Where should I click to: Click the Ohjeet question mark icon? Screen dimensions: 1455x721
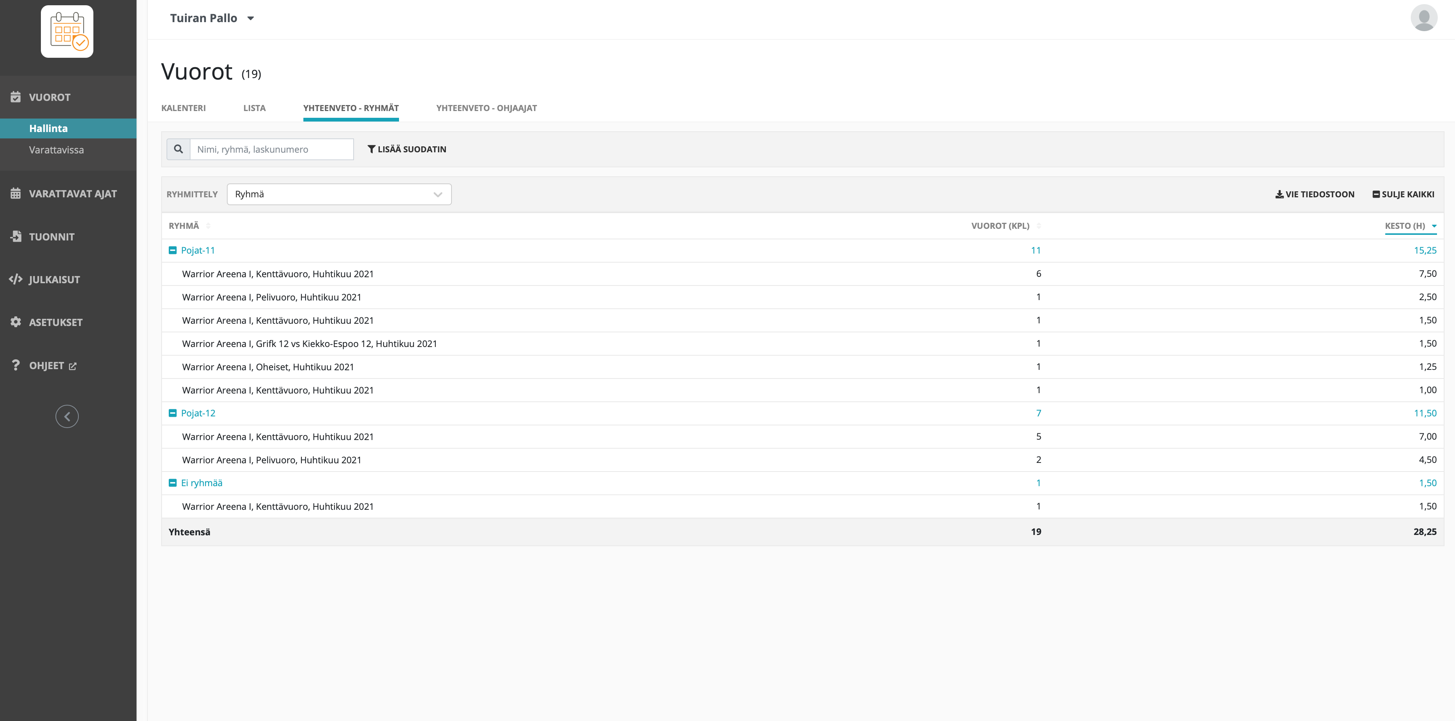coord(16,366)
